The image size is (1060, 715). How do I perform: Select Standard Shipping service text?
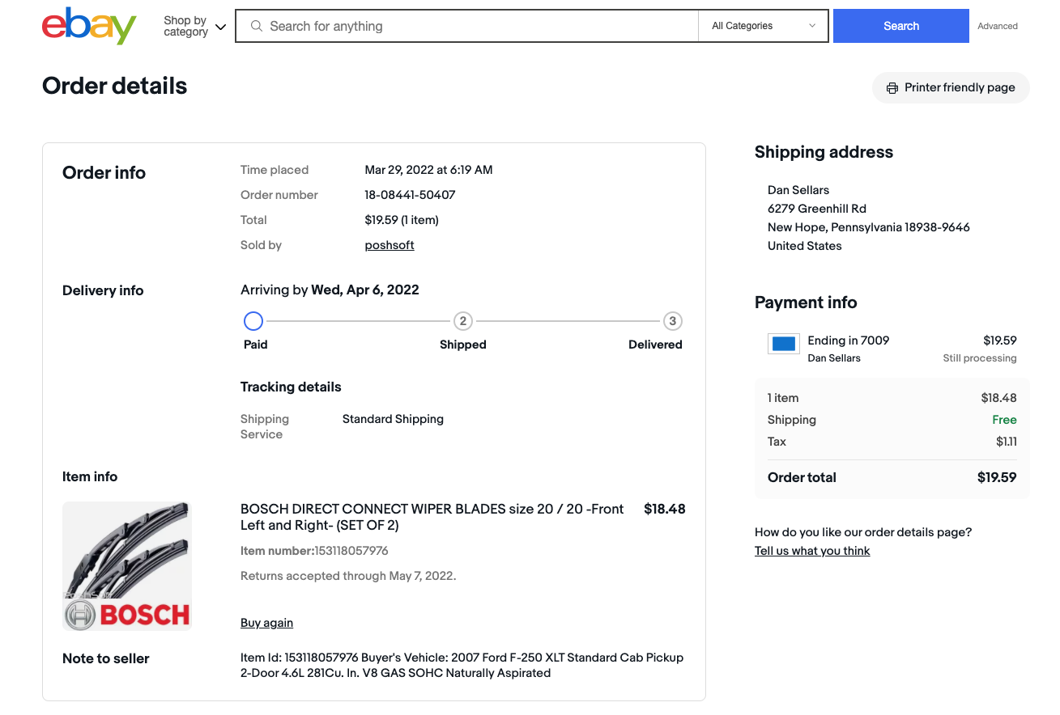pos(393,419)
